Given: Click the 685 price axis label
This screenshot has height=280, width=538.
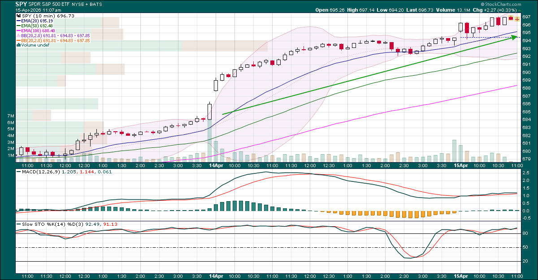Looking at the screenshot, I should pyautogui.click(x=526, y=112).
